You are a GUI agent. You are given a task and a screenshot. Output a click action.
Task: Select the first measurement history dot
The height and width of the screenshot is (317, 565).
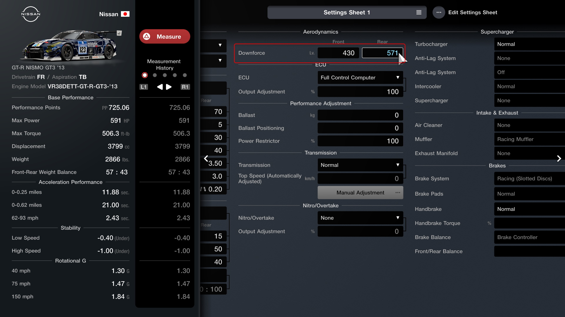[145, 75]
